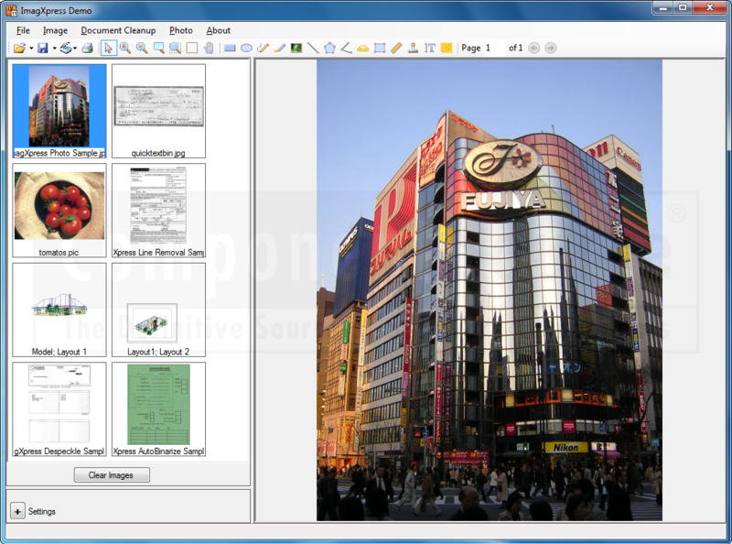
Task: Go to the next page arrow
Action: (551, 48)
